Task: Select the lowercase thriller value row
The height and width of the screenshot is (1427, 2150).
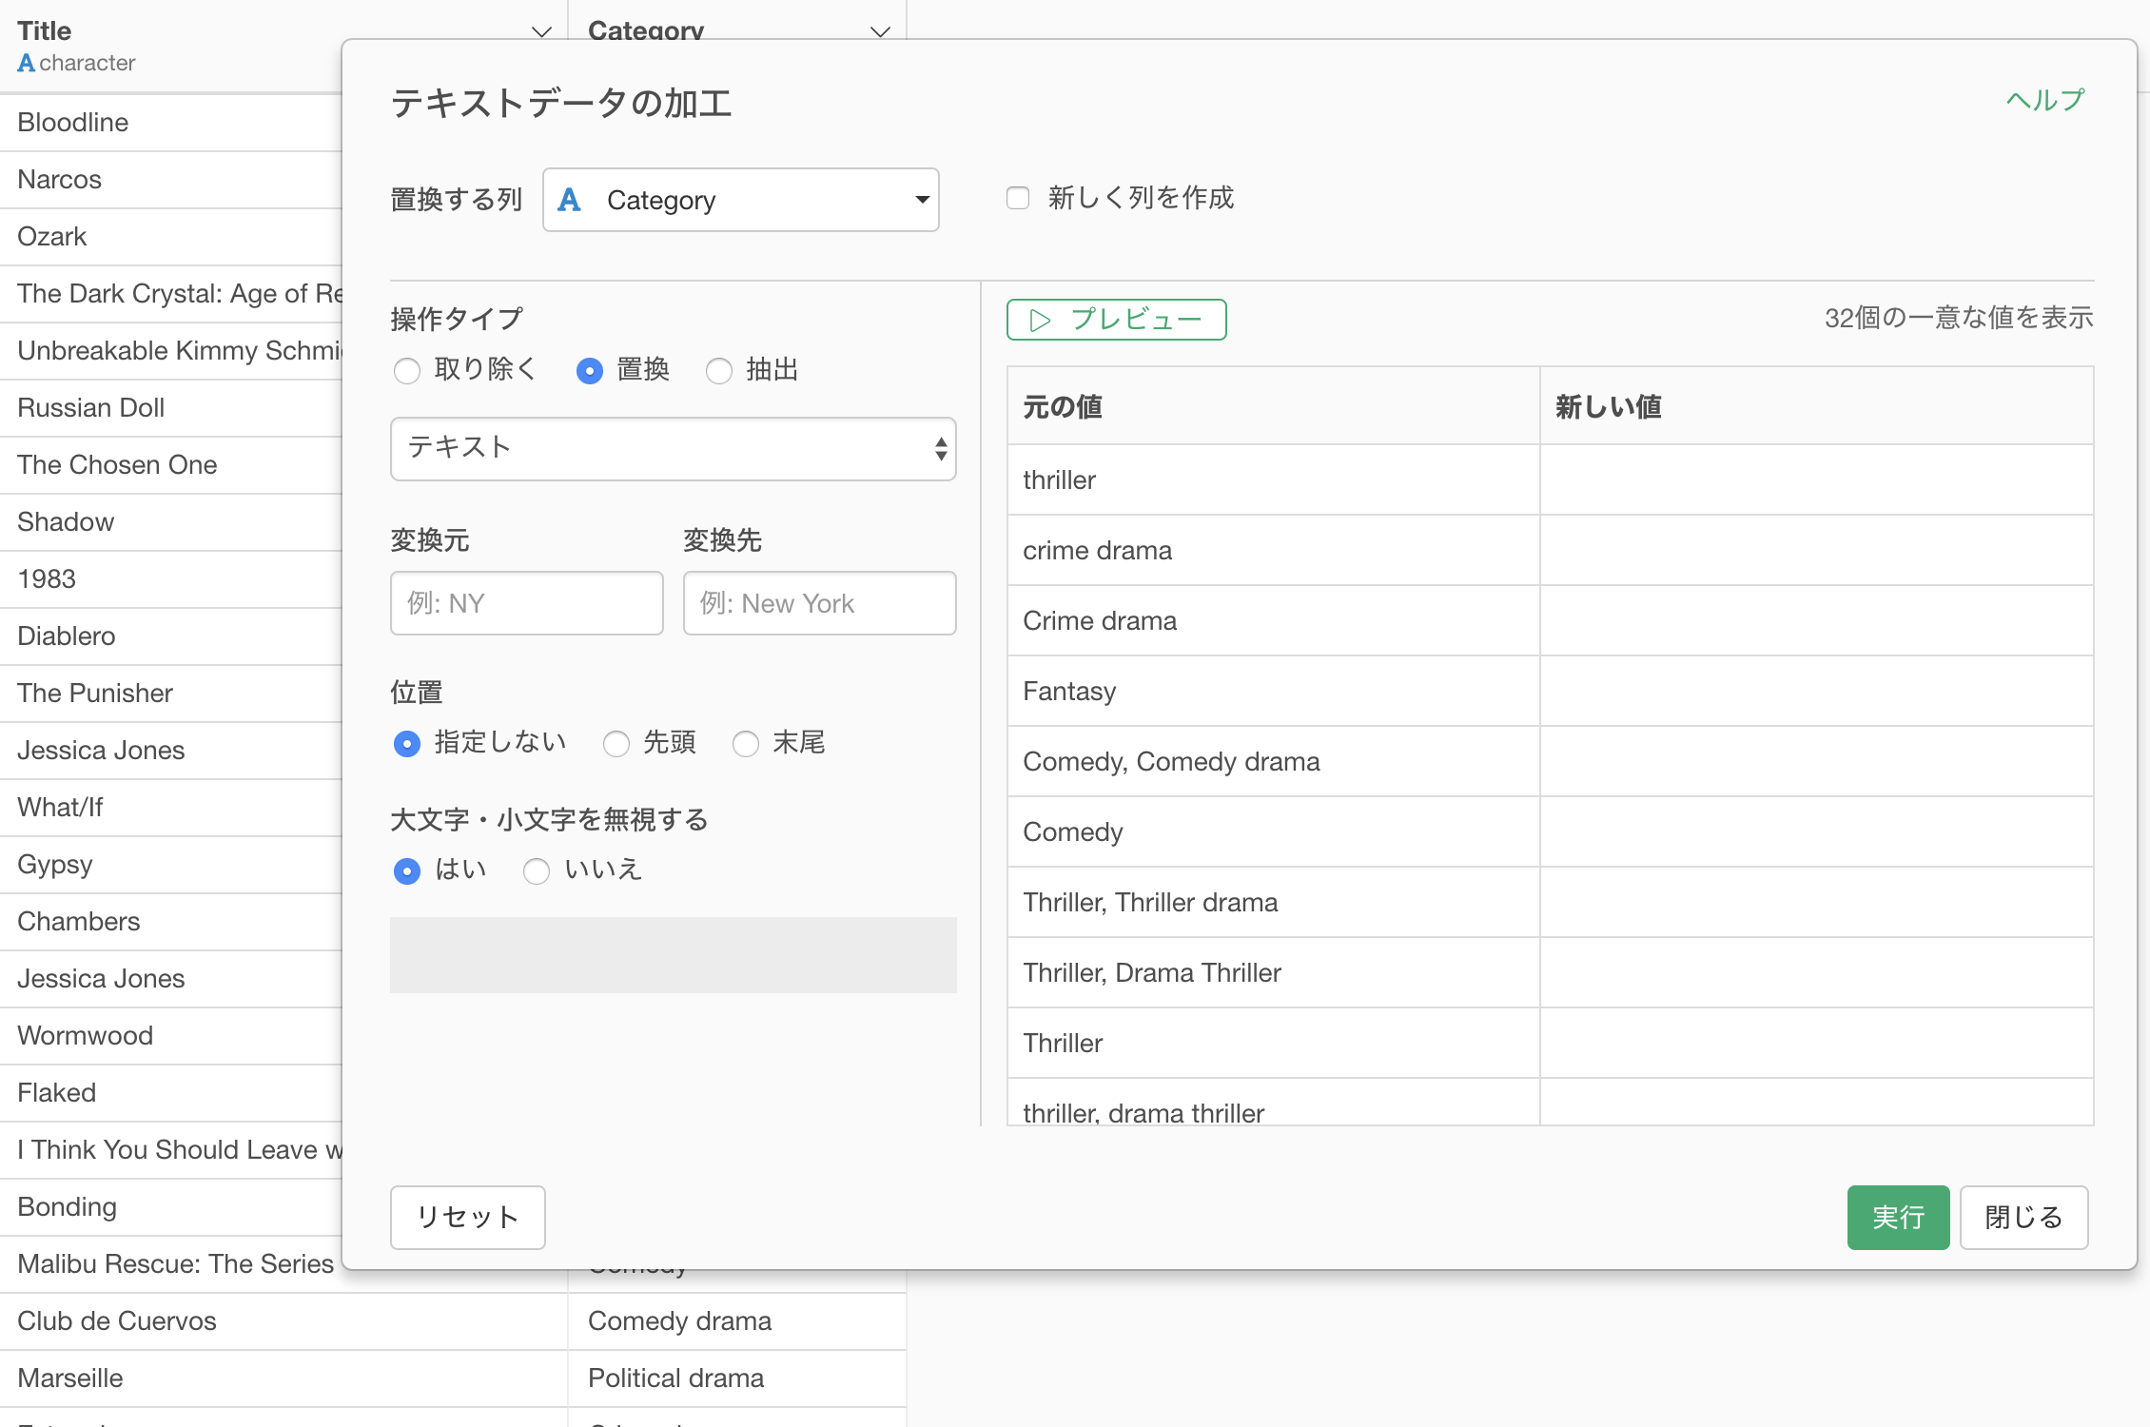Action: pyautogui.click(x=1550, y=479)
